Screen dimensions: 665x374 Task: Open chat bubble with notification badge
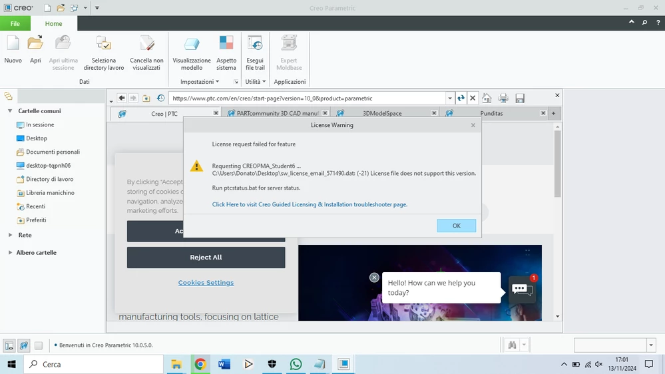pos(522,289)
